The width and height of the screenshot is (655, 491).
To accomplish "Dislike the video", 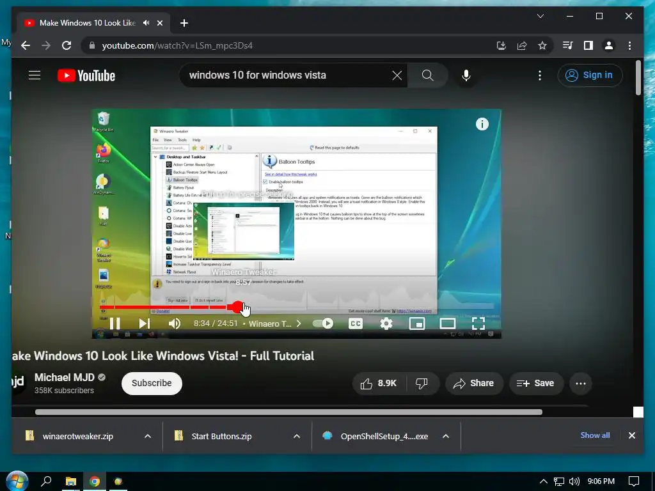I will [422, 384].
